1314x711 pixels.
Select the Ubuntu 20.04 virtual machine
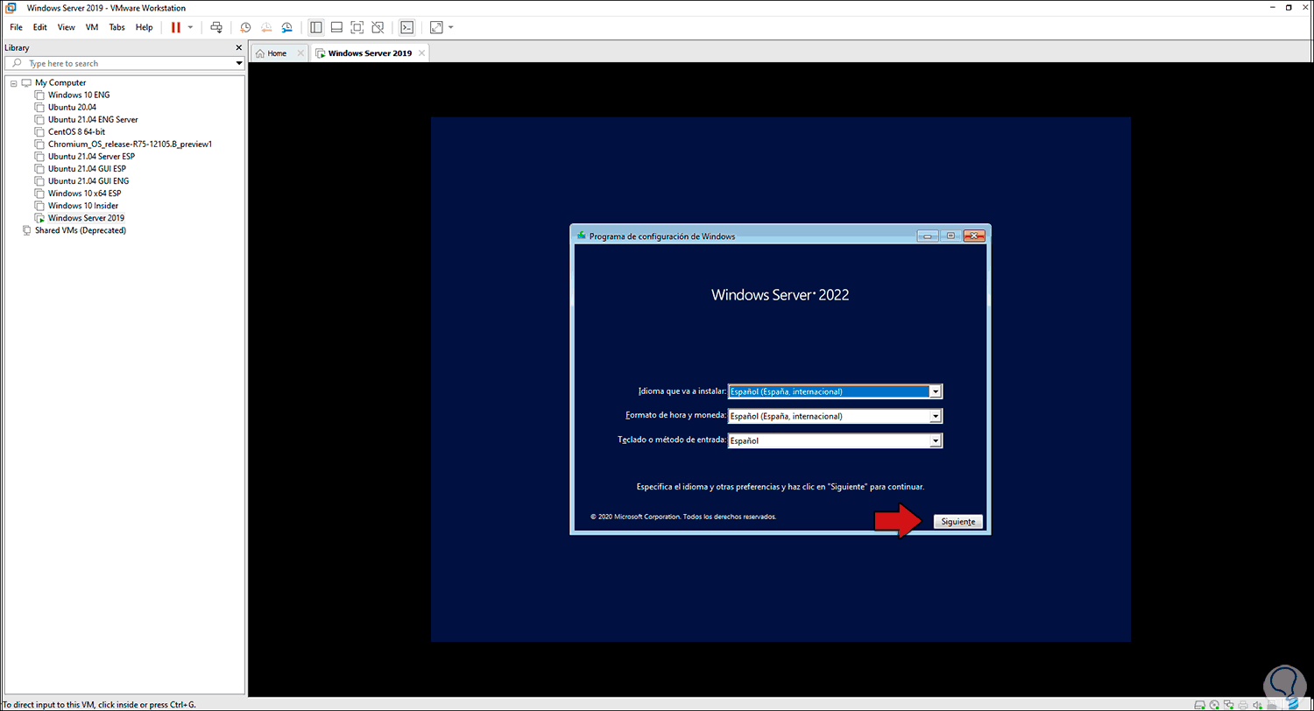pos(72,107)
